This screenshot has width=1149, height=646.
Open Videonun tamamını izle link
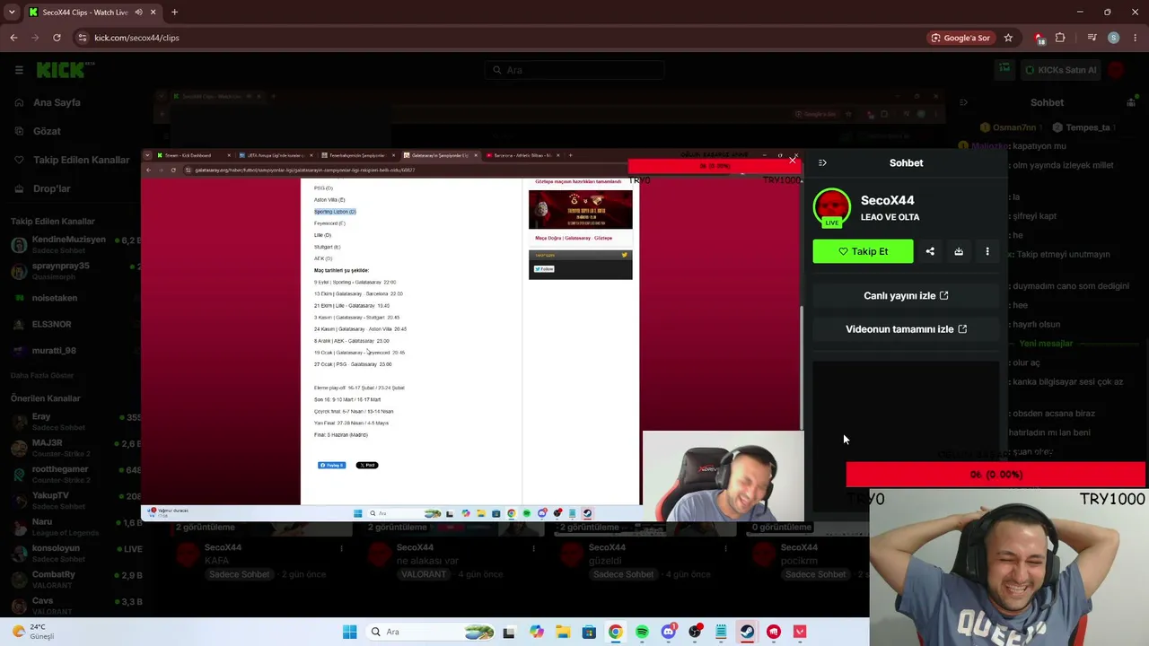coord(906,329)
